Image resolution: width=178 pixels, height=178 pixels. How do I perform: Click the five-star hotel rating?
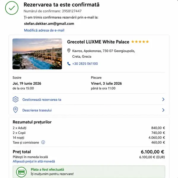140,42
